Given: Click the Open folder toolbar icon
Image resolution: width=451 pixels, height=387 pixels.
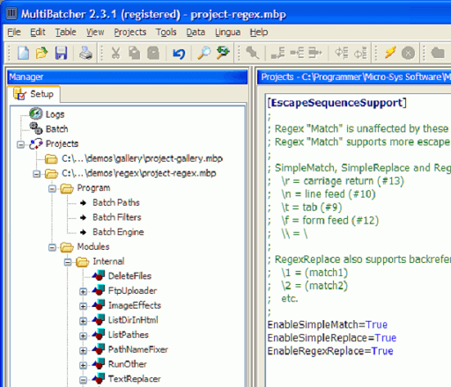Looking at the screenshot, I should coord(41,54).
